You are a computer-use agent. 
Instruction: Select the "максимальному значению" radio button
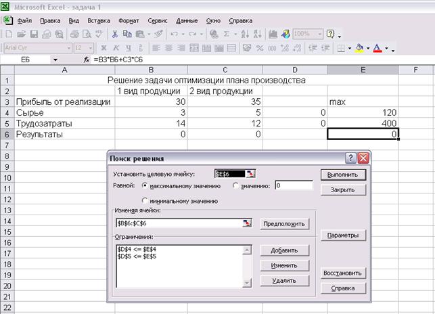tap(145, 185)
